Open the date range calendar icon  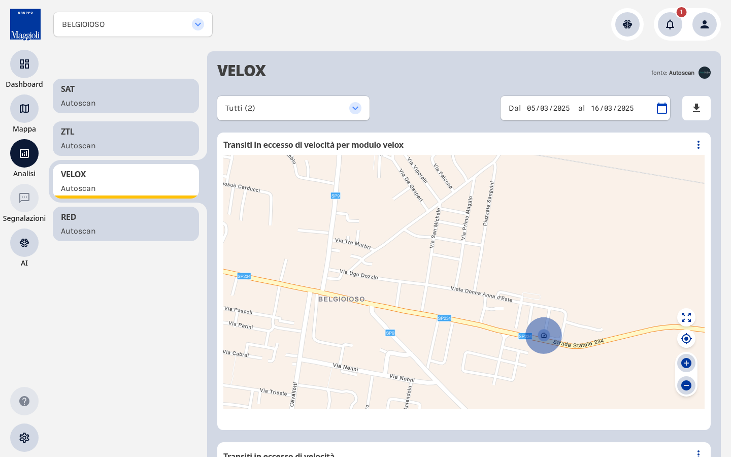(662, 108)
